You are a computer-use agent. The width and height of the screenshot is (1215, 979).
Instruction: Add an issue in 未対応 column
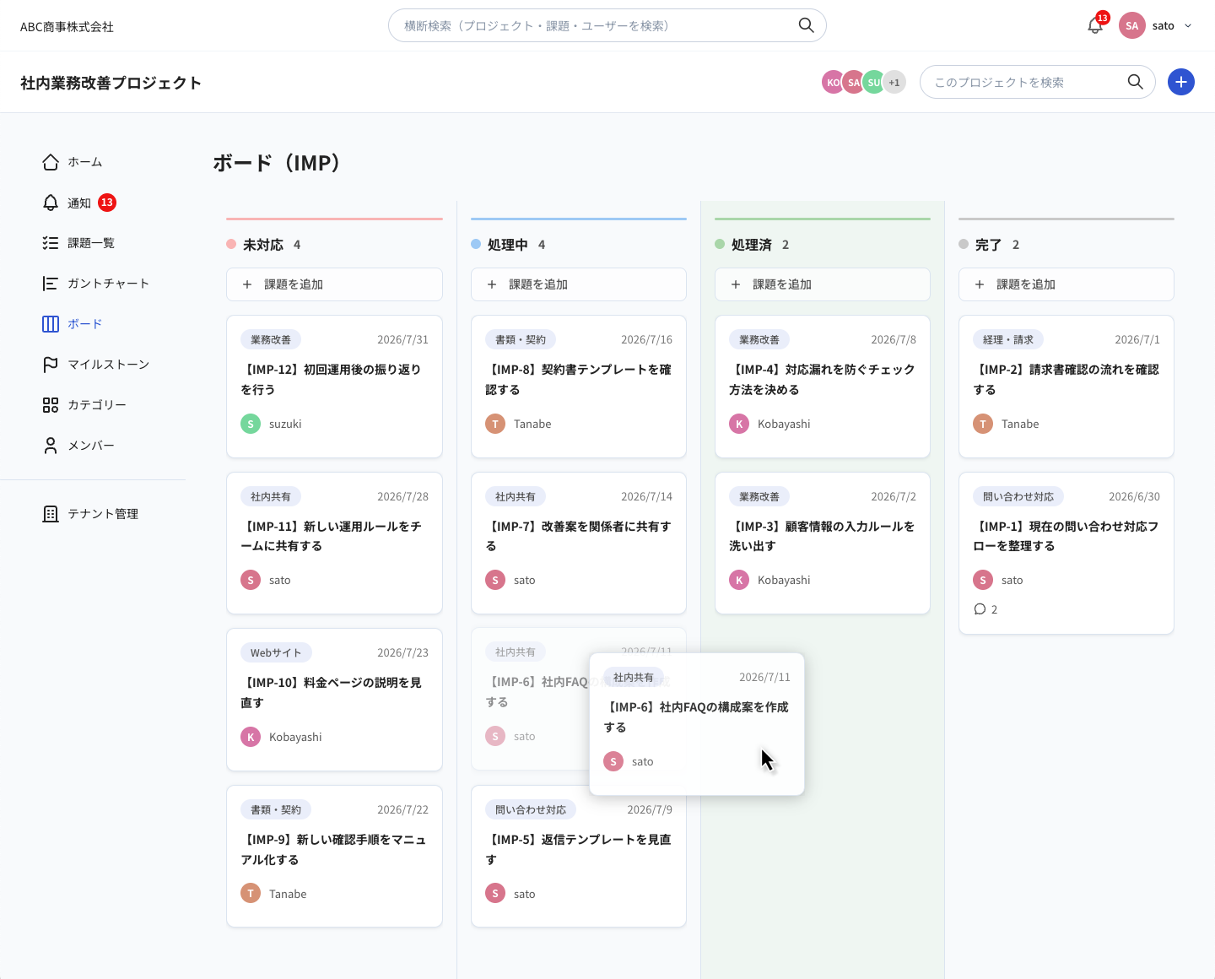point(334,284)
